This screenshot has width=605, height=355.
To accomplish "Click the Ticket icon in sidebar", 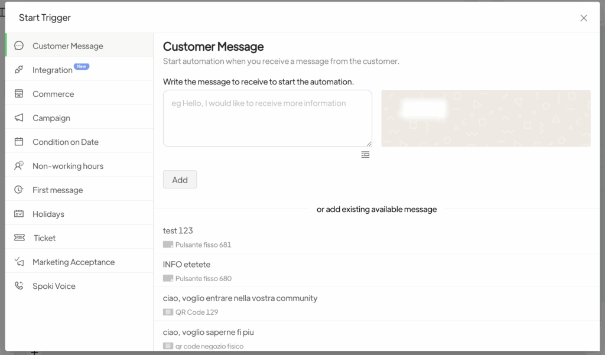I will coord(19,238).
